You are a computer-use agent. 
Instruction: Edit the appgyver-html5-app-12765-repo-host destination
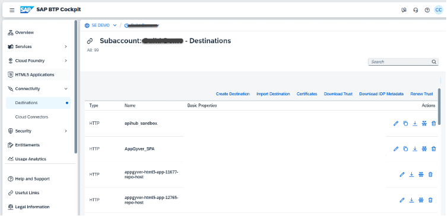[402, 200]
